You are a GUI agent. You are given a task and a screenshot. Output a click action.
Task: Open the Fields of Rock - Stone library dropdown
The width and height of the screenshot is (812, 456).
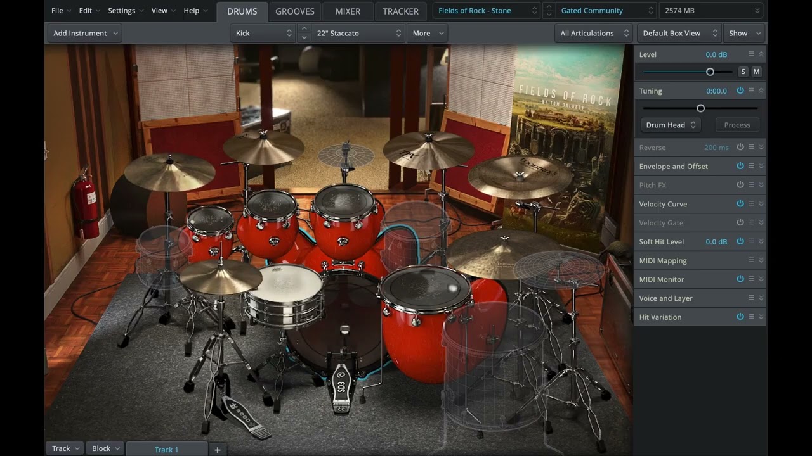487,11
